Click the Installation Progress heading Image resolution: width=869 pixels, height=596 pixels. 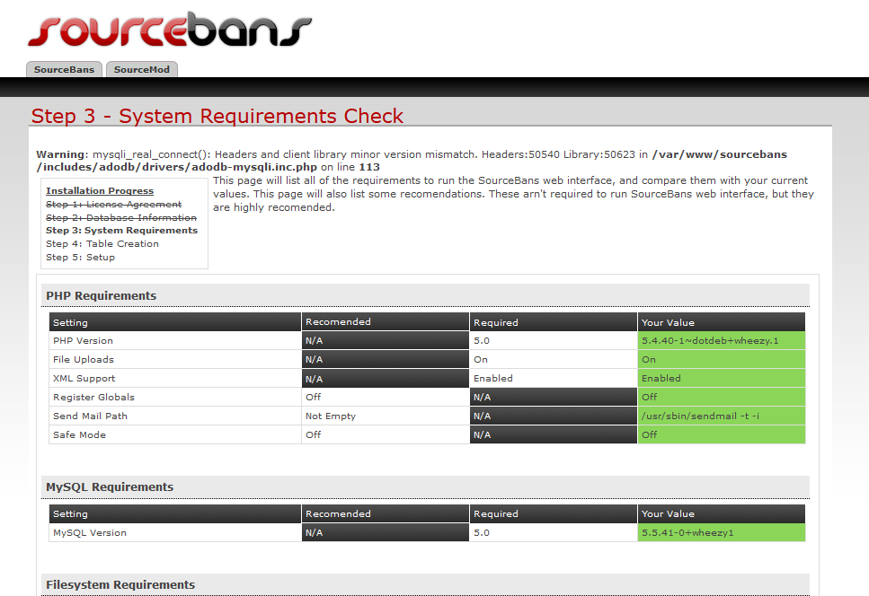[x=100, y=191]
